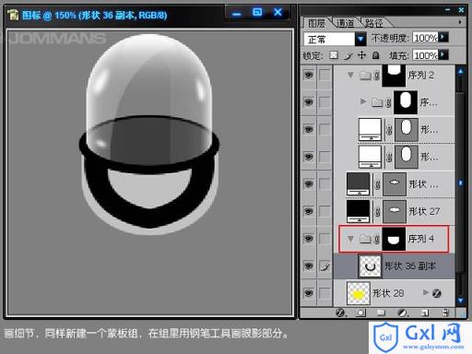
Task: Click the trash icon to delete layer
Action: click(445, 313)
